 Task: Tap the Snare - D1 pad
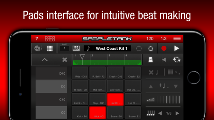(x=115, y=113)
